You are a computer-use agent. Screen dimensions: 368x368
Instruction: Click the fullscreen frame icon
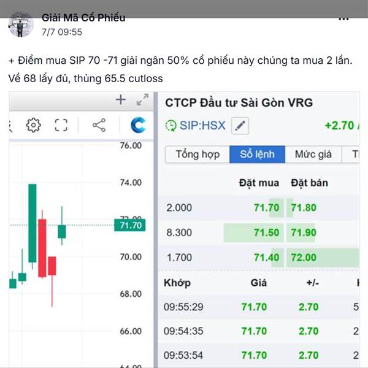61,125
